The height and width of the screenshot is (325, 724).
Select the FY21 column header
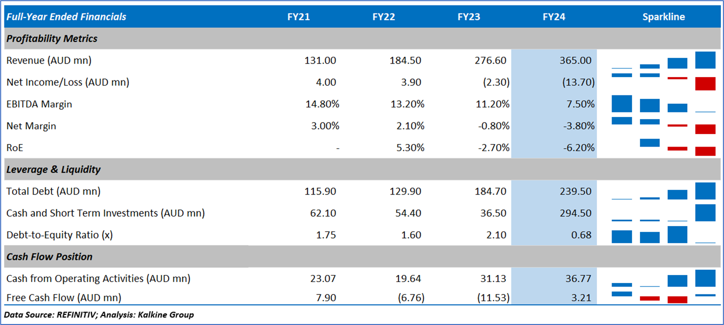pos(298,17)
